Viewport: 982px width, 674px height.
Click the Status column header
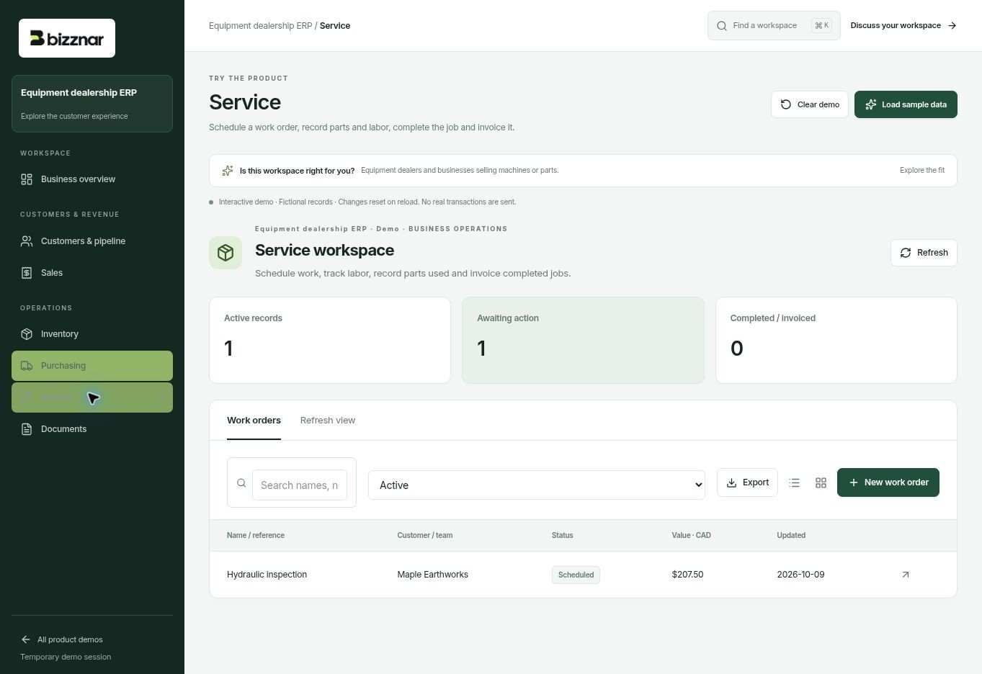tap(563, 536)
